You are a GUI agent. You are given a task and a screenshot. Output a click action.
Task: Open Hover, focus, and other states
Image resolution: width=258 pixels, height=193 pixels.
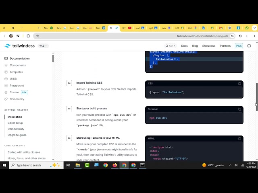click(27, 158)
